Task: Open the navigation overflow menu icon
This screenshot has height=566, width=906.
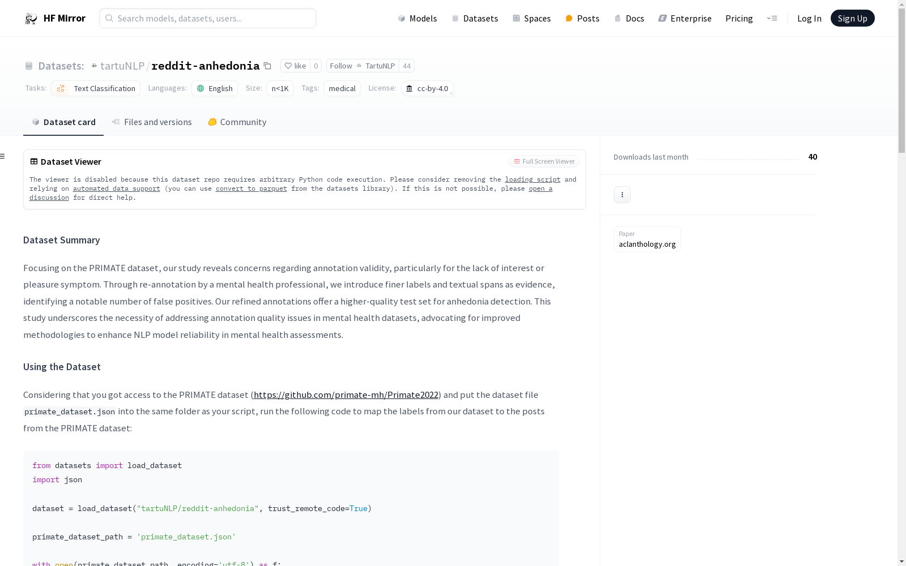Action: (x=772, y=19)
